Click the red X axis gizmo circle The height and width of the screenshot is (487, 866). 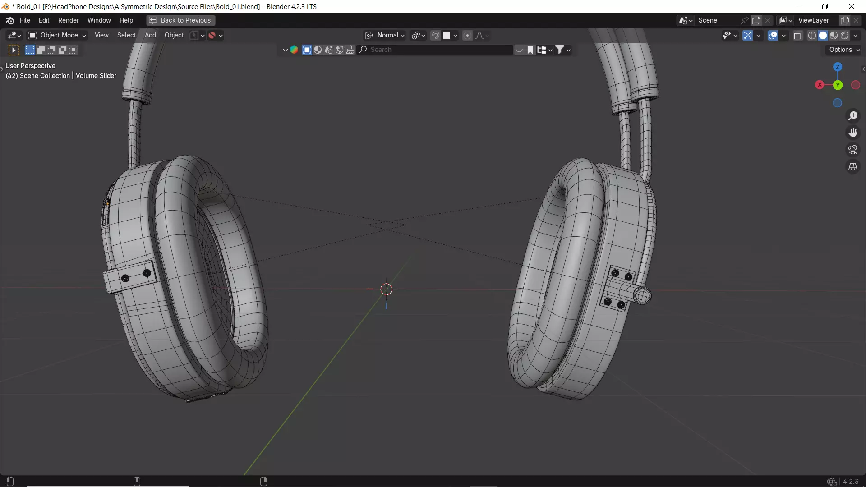pos(820,85)
